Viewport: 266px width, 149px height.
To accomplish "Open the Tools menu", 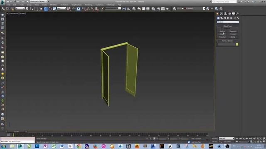I will tap(22, 5).
